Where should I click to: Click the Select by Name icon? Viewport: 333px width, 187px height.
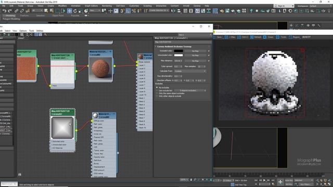(x=52, y=11)
